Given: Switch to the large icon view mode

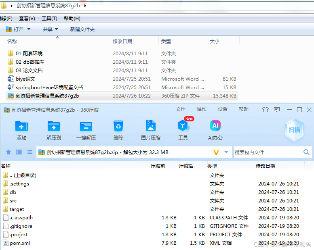Looking at the screenshot, I should click(x=19, y=152).
